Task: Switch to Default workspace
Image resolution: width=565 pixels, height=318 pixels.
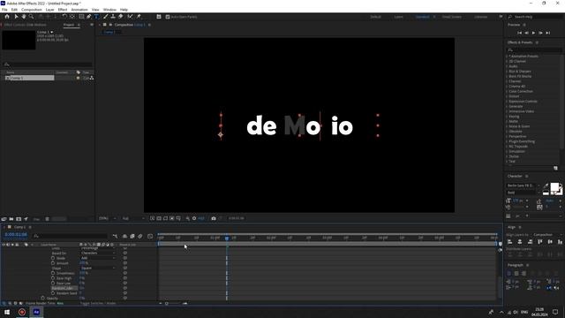Action: 376,17
